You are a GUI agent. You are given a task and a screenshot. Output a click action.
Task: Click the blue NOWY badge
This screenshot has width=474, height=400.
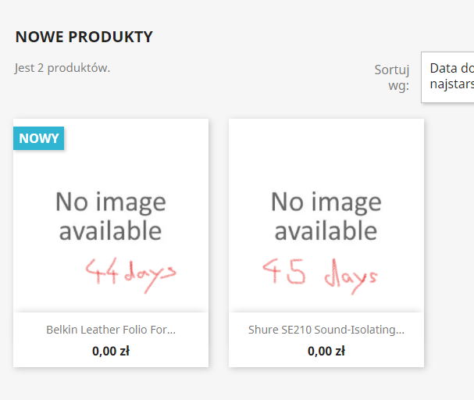pyautogui.click(x=39, y=138)
